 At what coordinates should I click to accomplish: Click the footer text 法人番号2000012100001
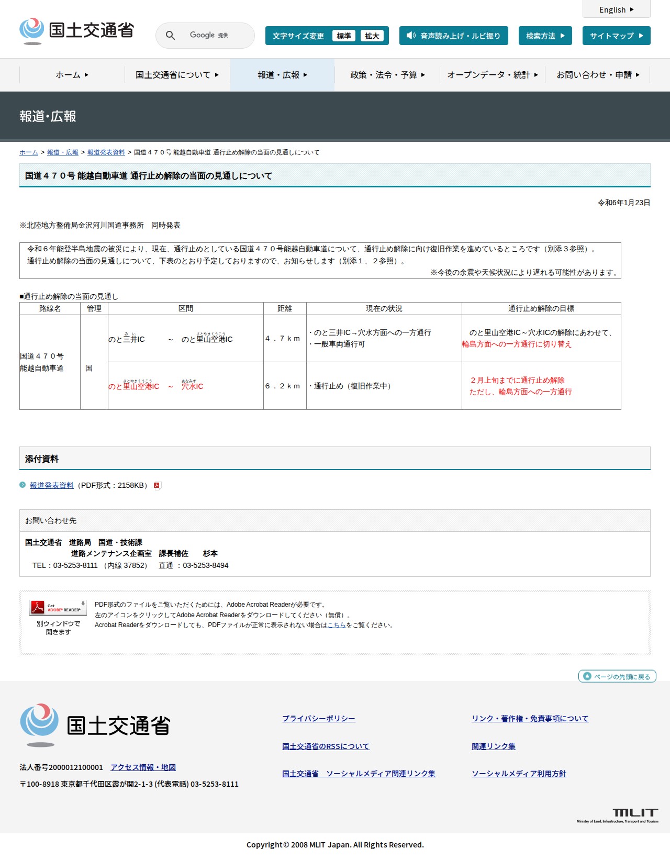coord(61,767)
